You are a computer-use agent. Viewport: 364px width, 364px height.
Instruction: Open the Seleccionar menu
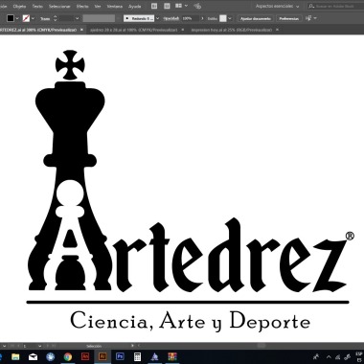pos(59,7)
